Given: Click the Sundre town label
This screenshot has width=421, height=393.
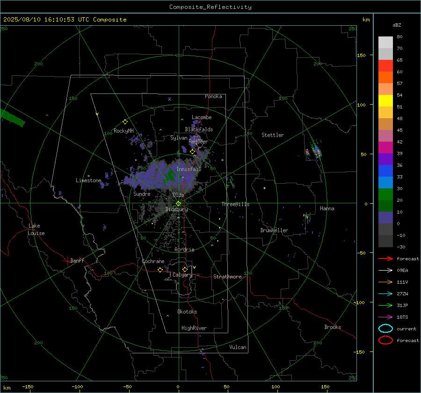Looking at the screenshot, I should pyautogui.click(x=142, y=194).
